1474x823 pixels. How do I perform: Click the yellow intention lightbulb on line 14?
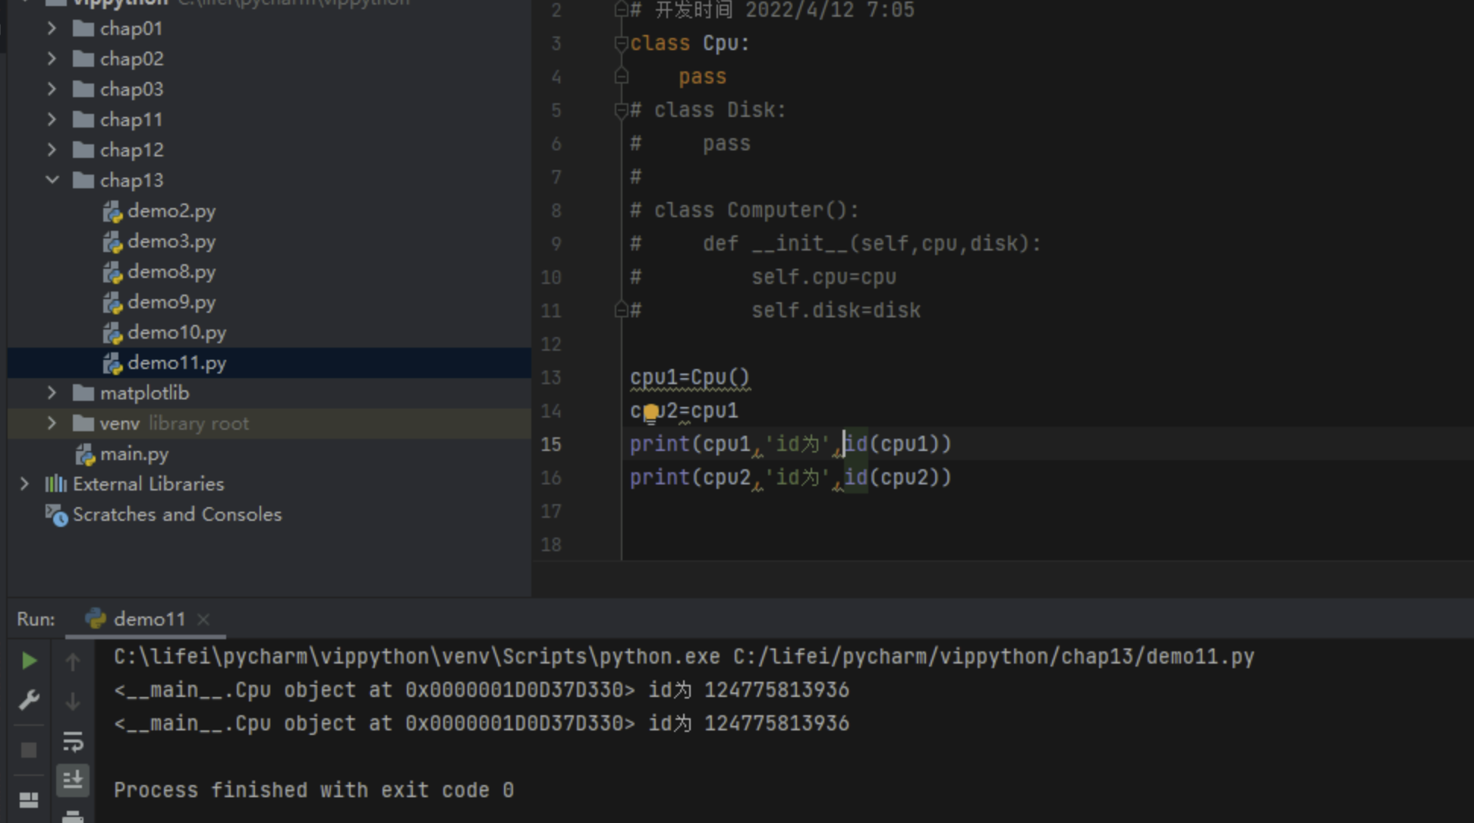(650, 411)
